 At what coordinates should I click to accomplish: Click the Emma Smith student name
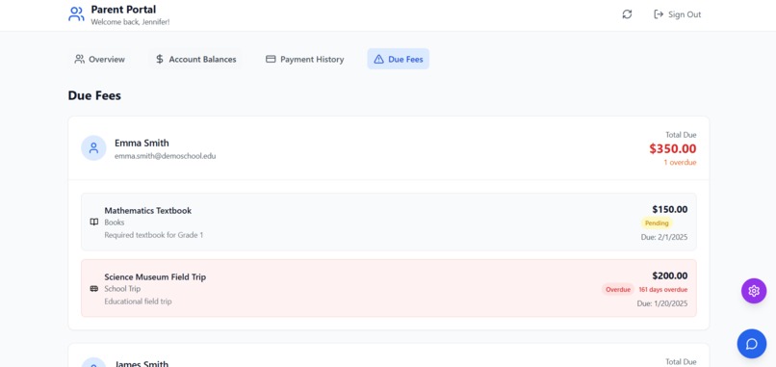(x=142, y=143)
